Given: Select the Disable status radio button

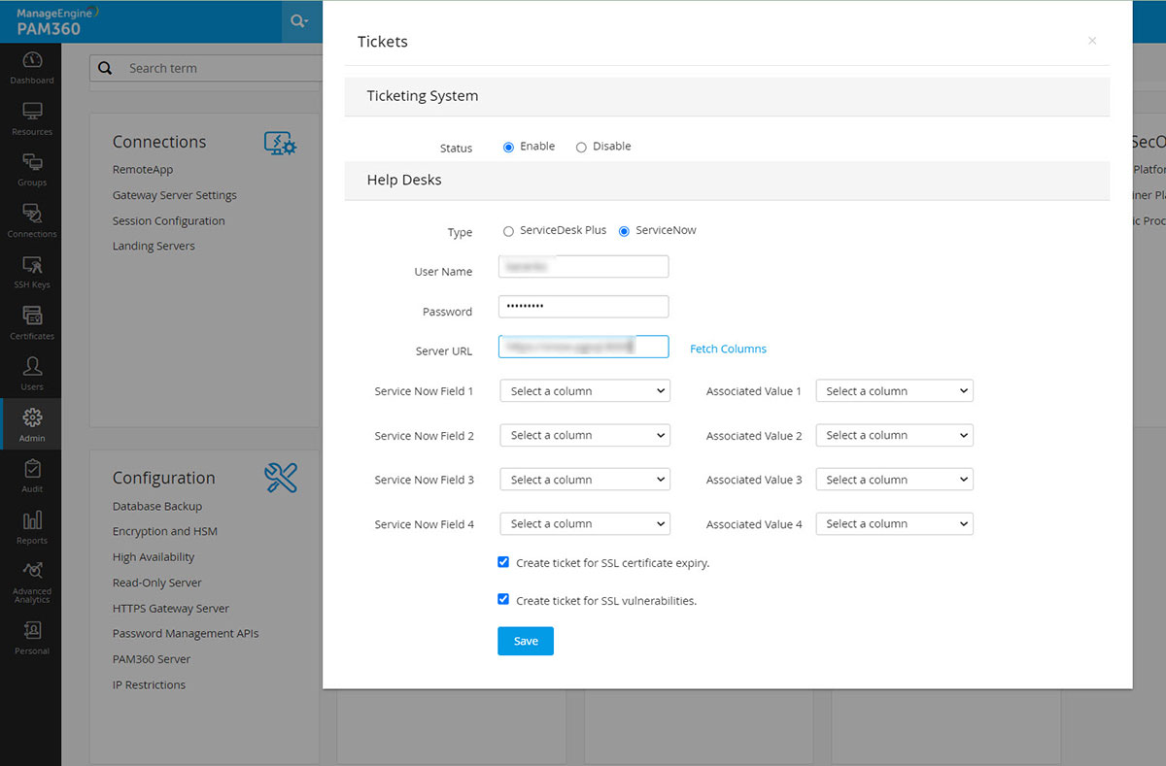Looking at the screenshot, I should click(x=581, y=148).
